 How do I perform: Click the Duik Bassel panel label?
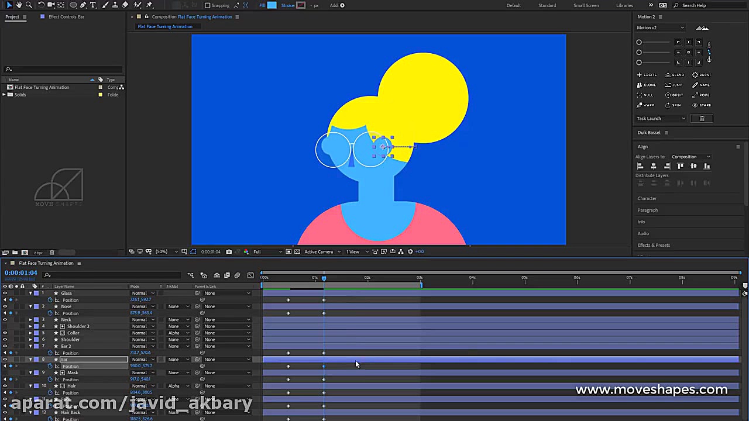[648, 132]
